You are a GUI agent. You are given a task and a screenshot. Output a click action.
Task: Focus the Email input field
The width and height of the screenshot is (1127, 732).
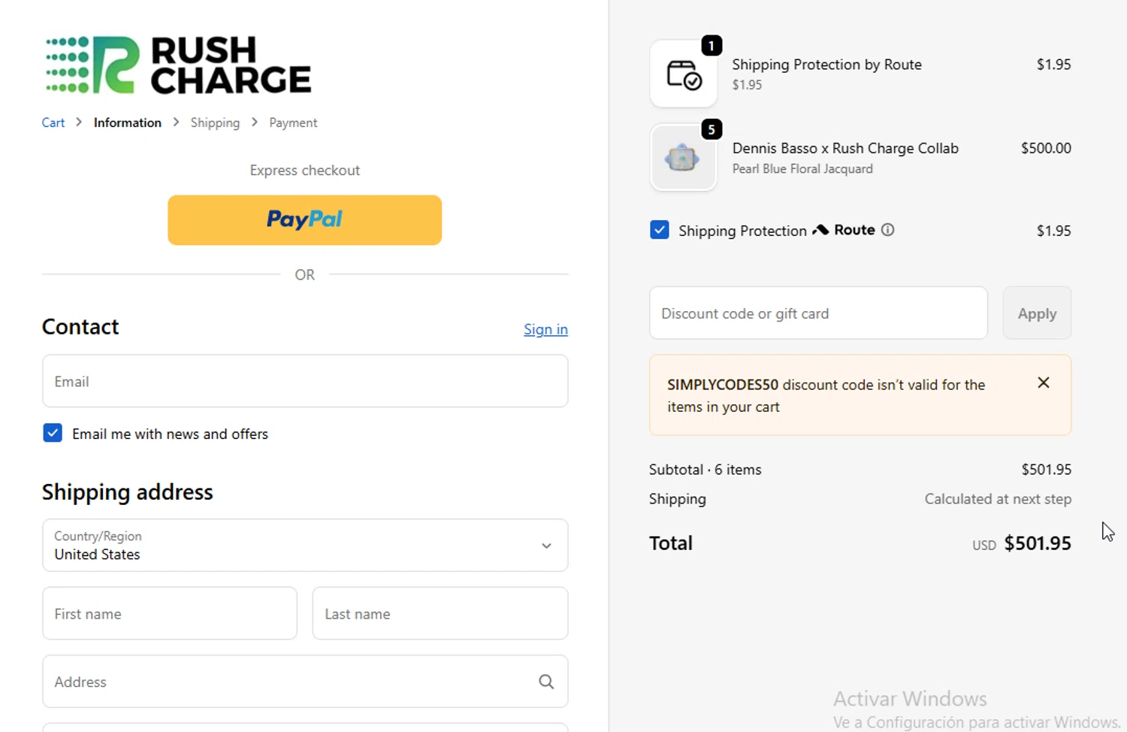click(x=305, y=382)
